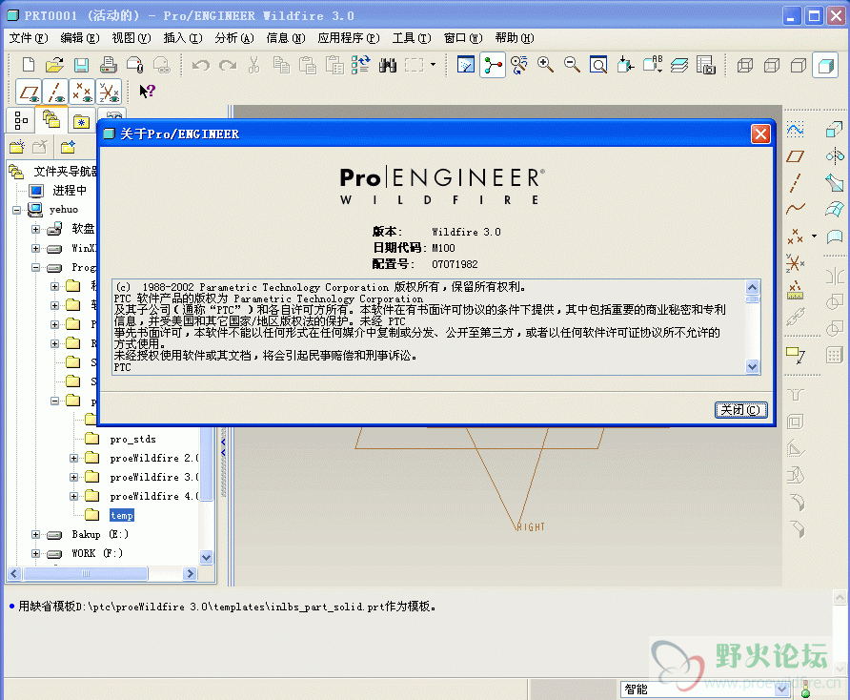Screen dimensions: 850x700
Task: Click the folder tree scroll-down arrow
Action: tap(207, 557)
